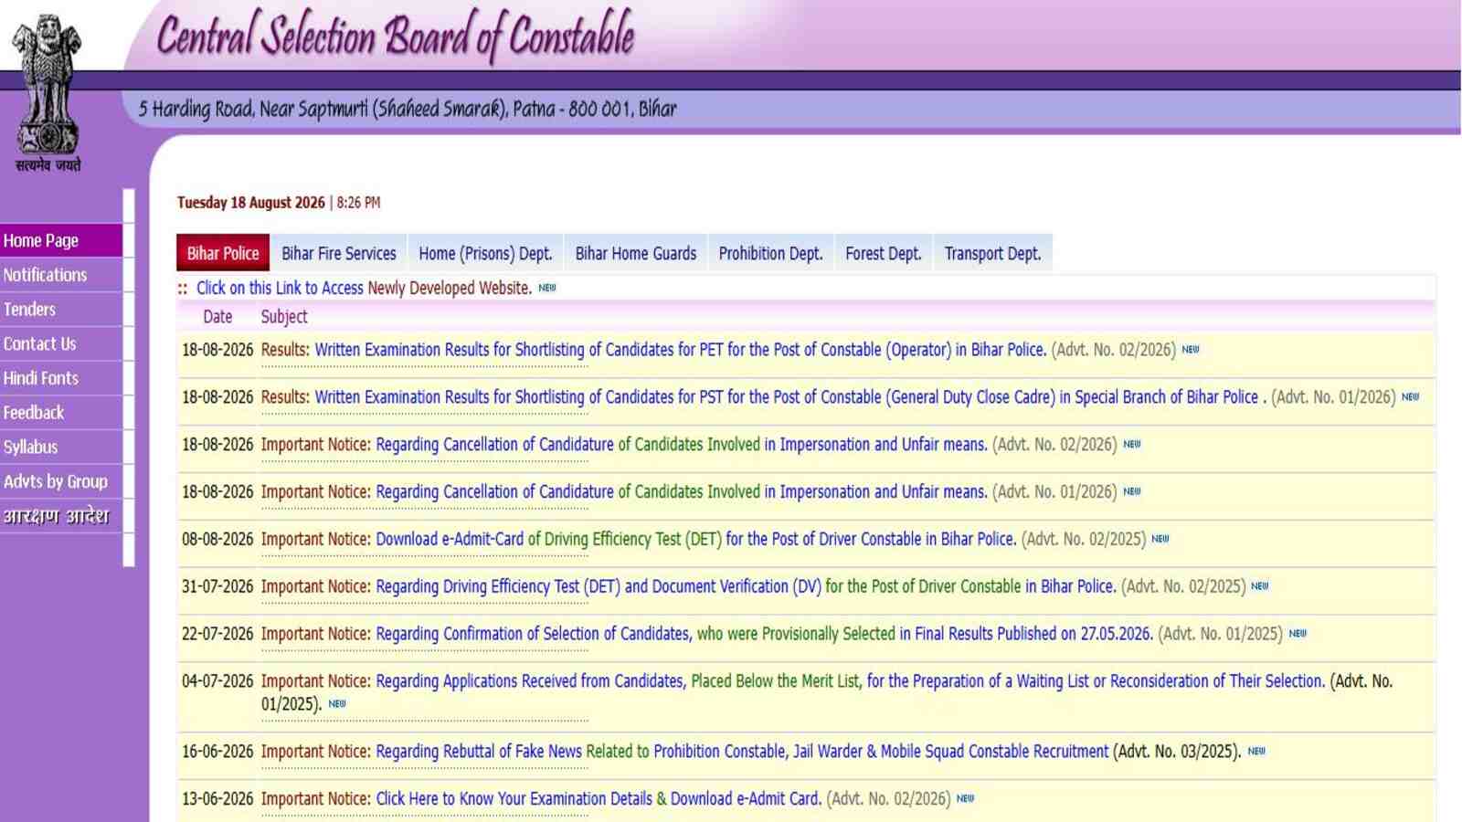The image size is (1462, 822).
Task: Open the Hindi Fonts page
Action: pos(61,378)
